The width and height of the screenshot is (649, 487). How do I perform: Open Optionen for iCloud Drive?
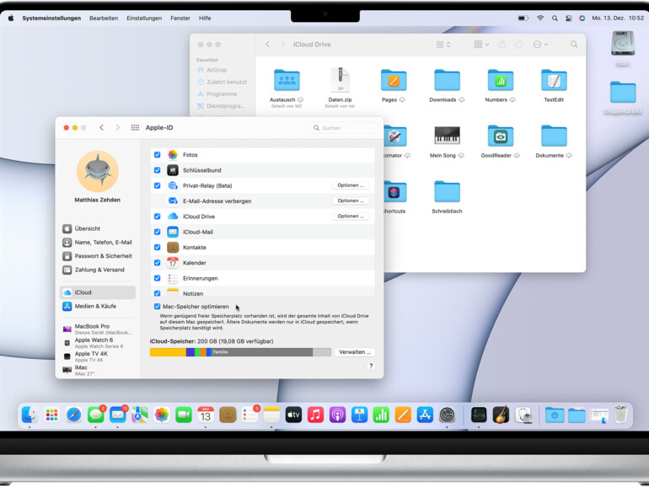351,216
